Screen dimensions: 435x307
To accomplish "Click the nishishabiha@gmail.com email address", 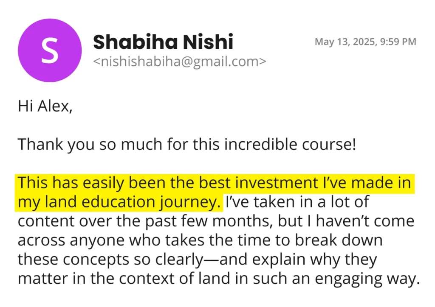I will click(x=179, y=62).
